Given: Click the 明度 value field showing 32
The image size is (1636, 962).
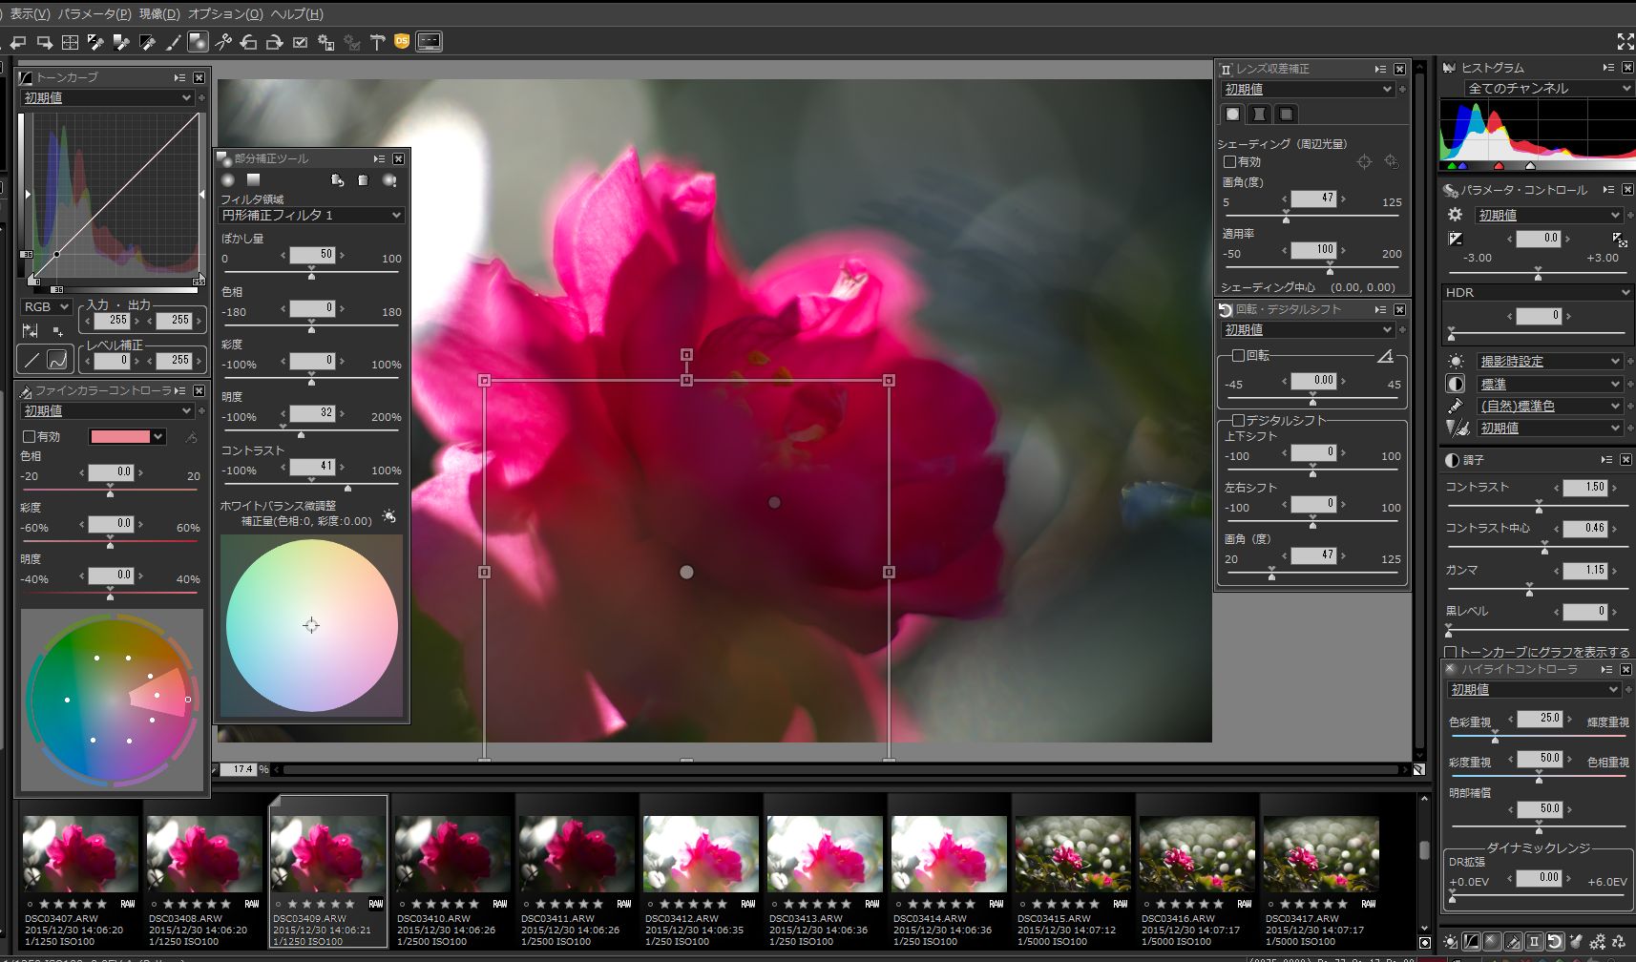Looking at the screenshot, I should click(313, 413).
